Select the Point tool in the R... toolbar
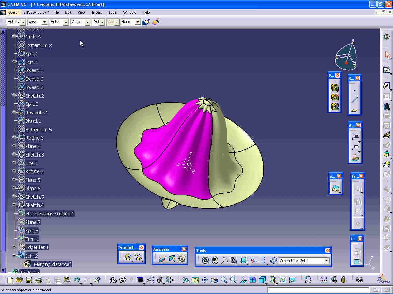This screenshot has width=393, height=294. click(x=354, y=91)
